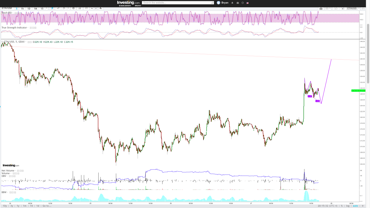370x208 pixels.
Task: Open the ETH/USD, 5, GDAX legend arrow
Action: (26, 42)
